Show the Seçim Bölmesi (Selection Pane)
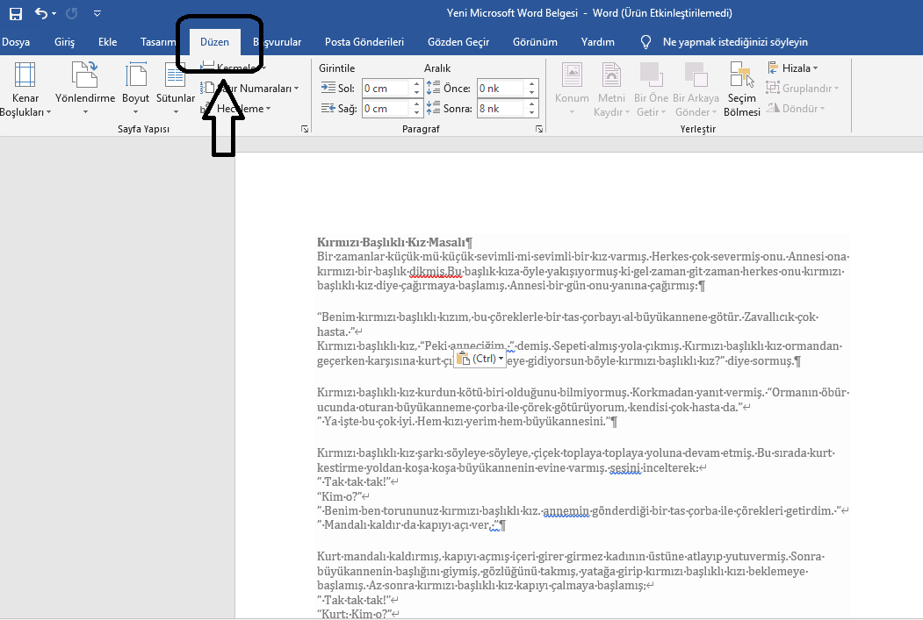Viewport: 923px width, 620px height. click(x=741, y=92)
